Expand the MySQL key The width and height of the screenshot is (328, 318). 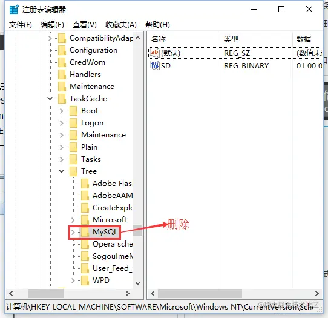tap(73, 232)
